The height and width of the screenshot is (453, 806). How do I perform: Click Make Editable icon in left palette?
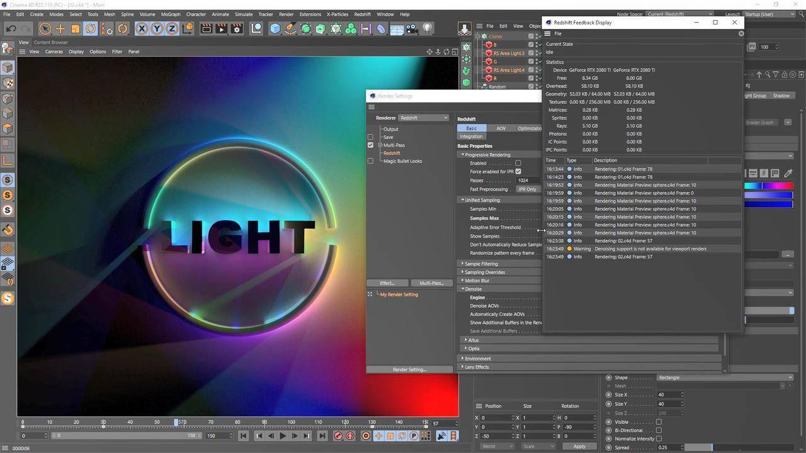tap(8, 48)
